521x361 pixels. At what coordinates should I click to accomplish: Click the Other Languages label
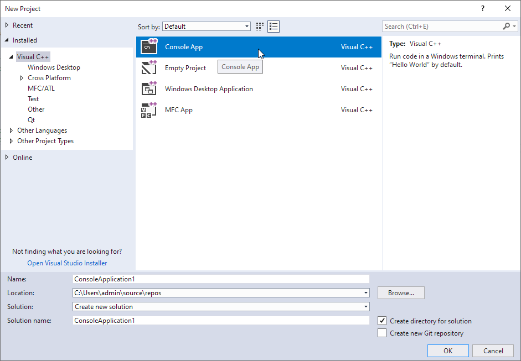[42, 130]
